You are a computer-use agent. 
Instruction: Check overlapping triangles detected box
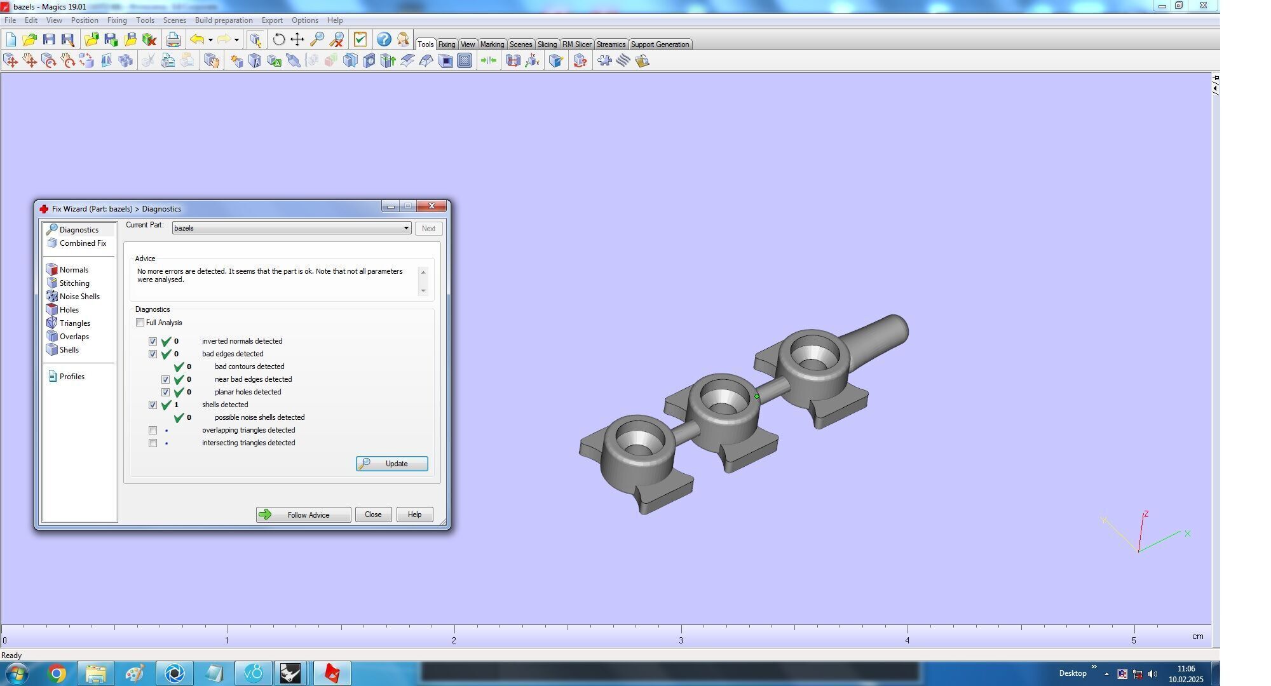point(153,430)
